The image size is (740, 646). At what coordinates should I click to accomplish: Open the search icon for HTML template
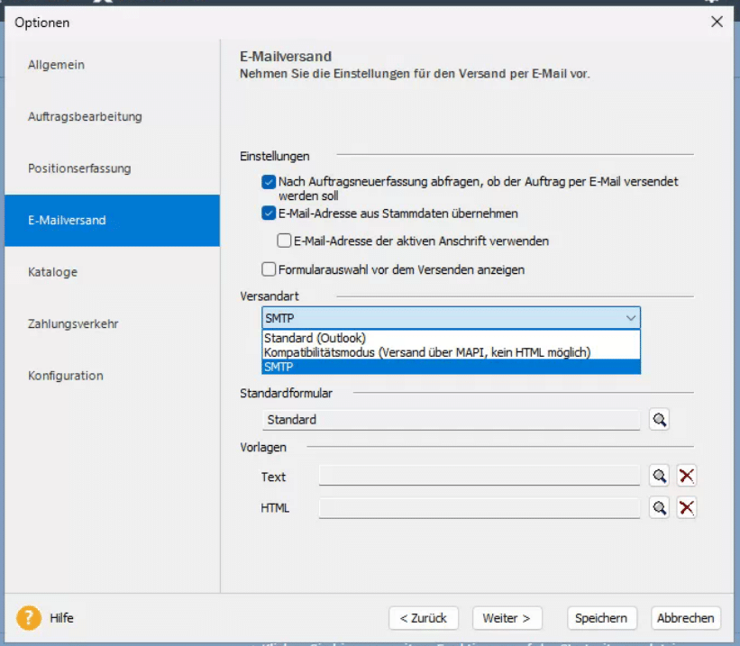coord(659,508)
